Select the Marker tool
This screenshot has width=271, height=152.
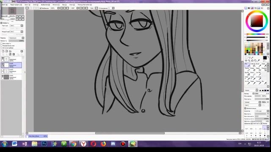click(x=247, y=69)
